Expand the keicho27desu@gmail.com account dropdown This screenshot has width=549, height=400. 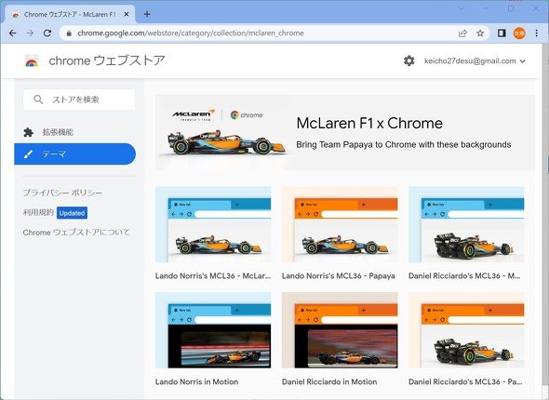475,60
